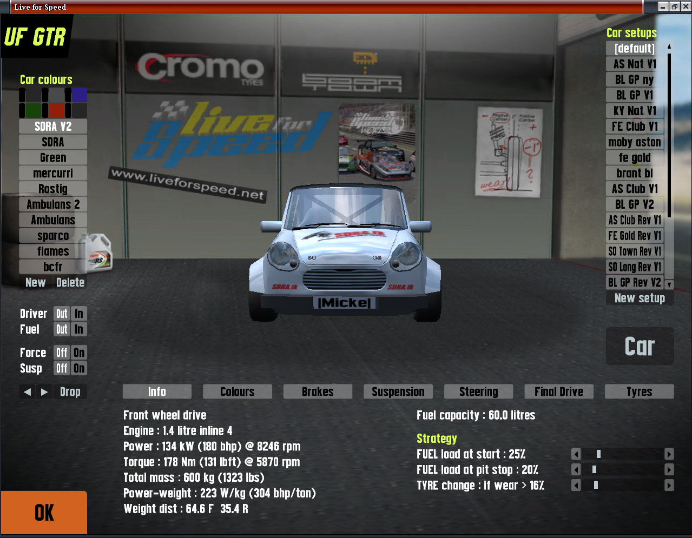Open the Suspension tab
Image resolution: width=692 pixels, height=538 pixels.
pyautogui.click(x=398, y=391)
